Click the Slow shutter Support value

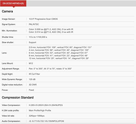[32, 42]
